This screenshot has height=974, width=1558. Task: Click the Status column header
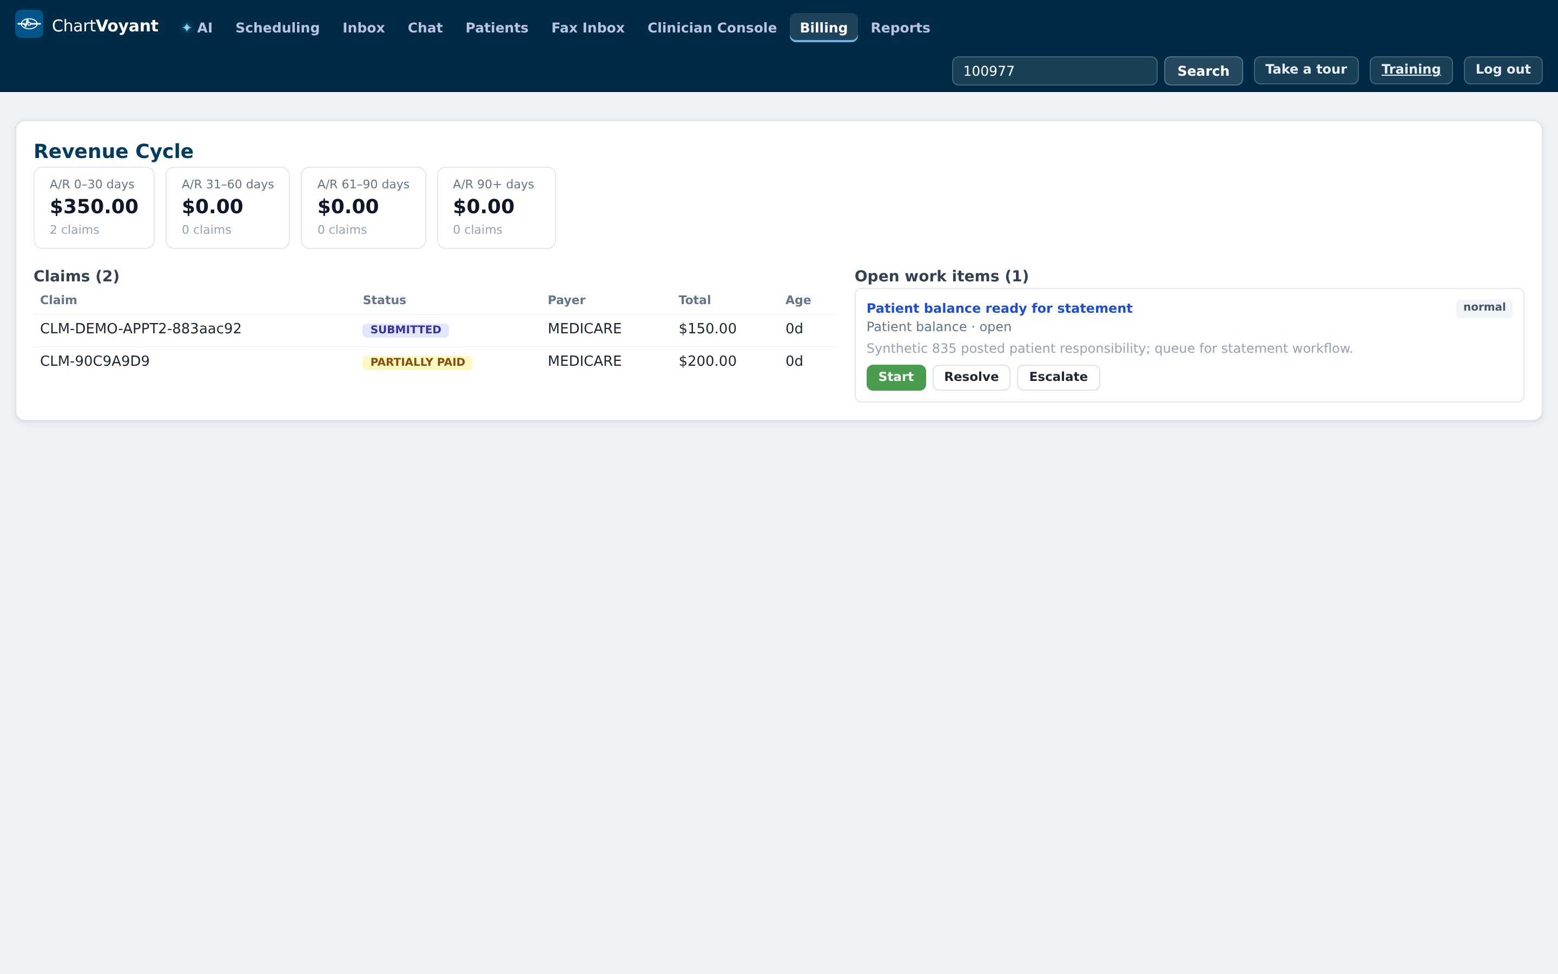384,300
